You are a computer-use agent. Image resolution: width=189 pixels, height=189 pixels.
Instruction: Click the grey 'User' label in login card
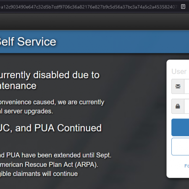coord(179,71)
